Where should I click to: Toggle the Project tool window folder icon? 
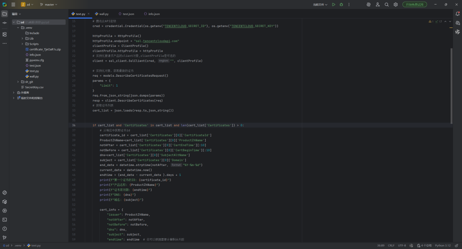tap(5, 14)
